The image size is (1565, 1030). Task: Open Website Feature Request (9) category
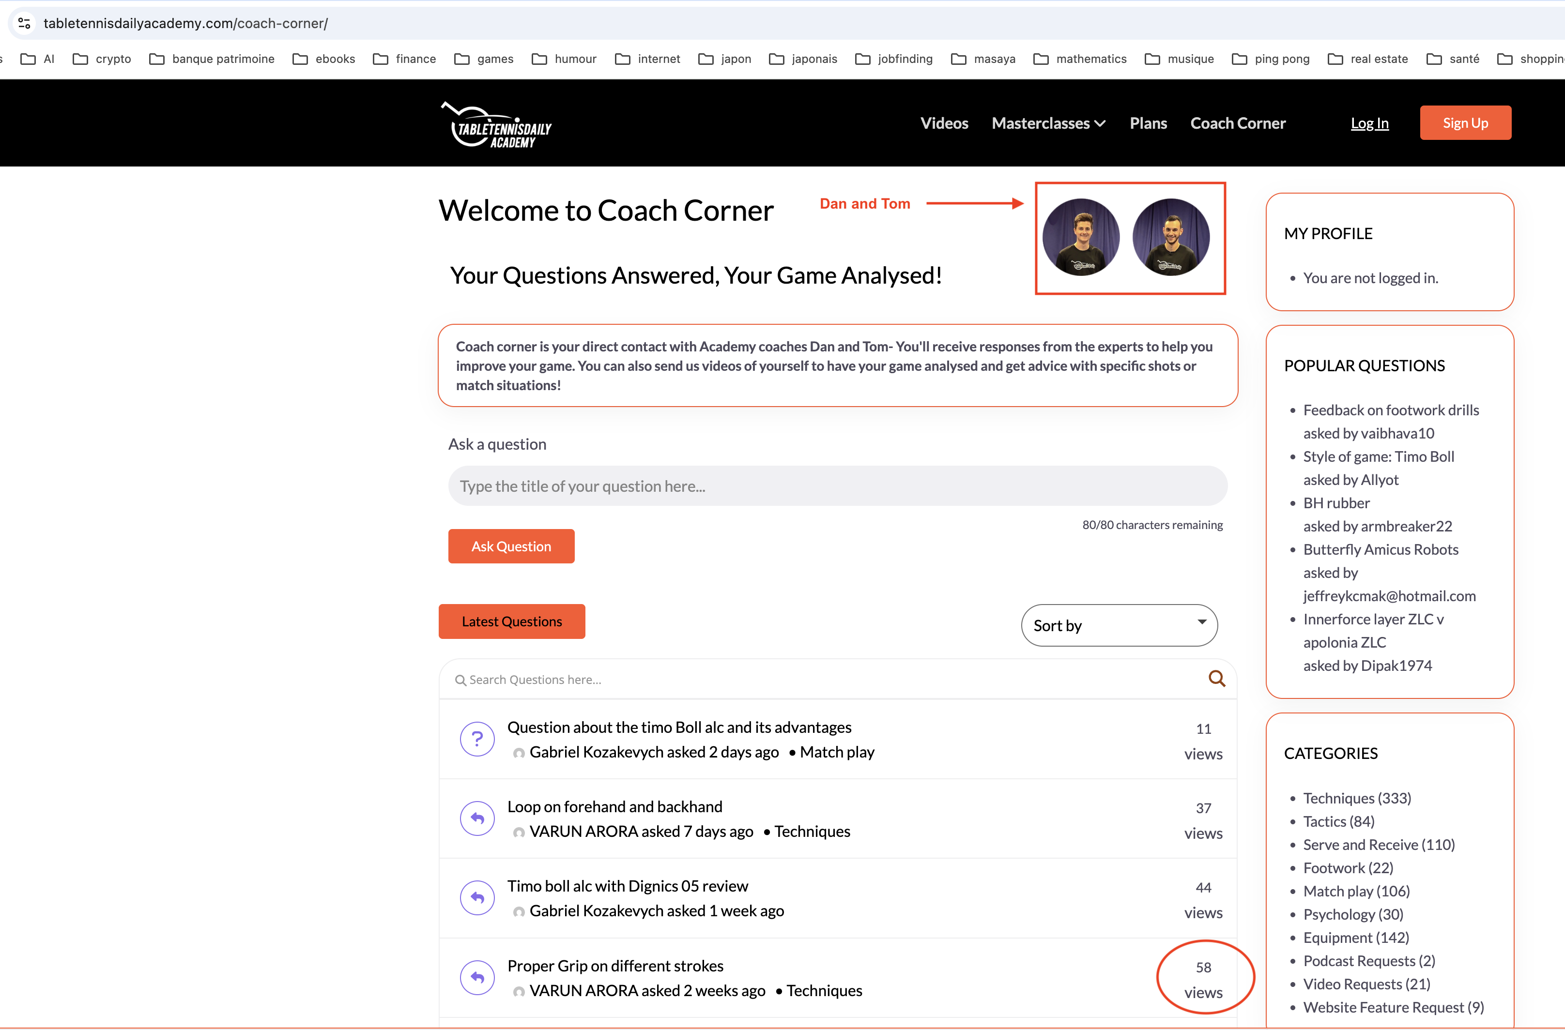click(1394, 1007)
